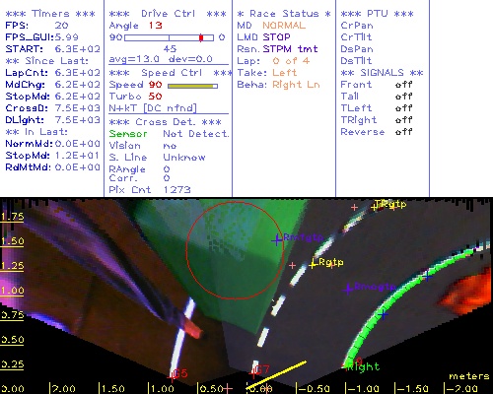The height and width of the screenshot is (394, 493).
Task: Toggle the TLeft signal off indicator
Action: click(x=403, y=108)
